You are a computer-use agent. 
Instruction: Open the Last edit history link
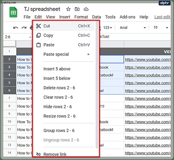point(162,17)
